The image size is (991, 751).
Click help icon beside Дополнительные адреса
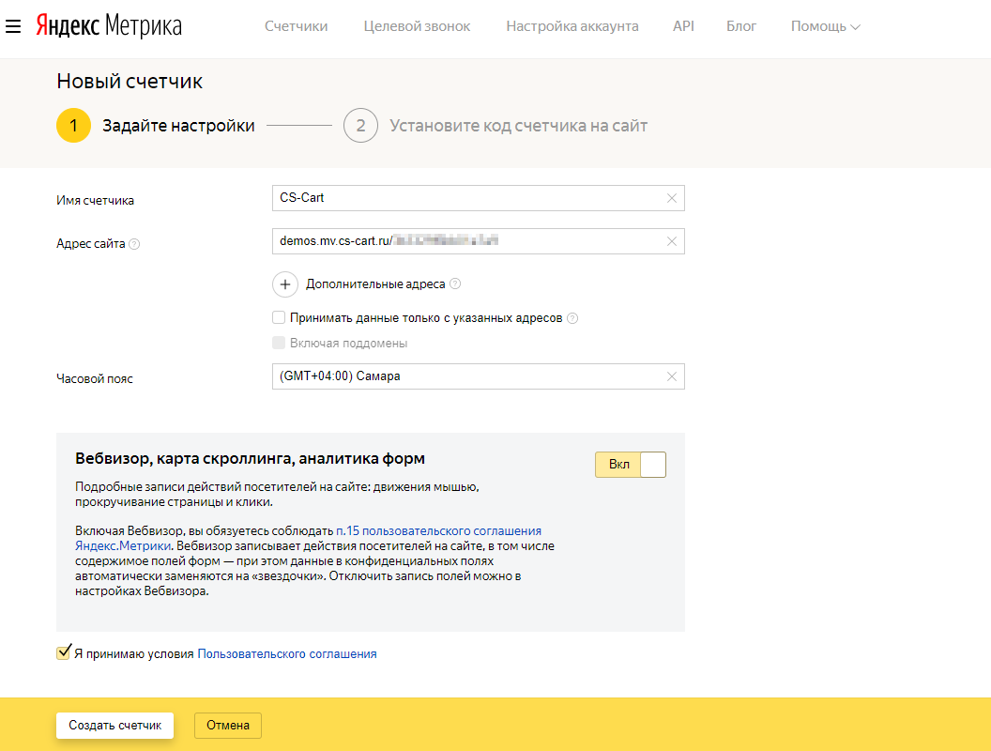pos(455,284)
